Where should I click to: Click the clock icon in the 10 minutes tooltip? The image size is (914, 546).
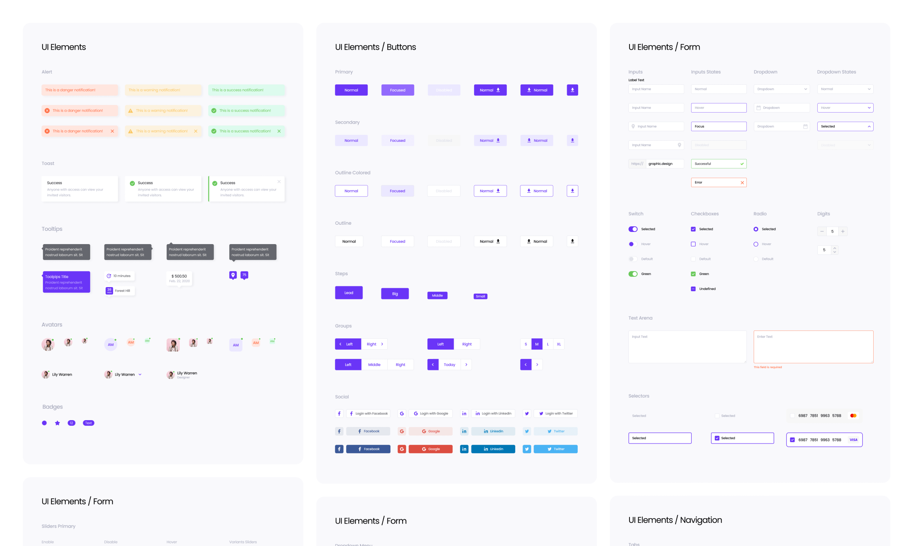tap(109, 276)
